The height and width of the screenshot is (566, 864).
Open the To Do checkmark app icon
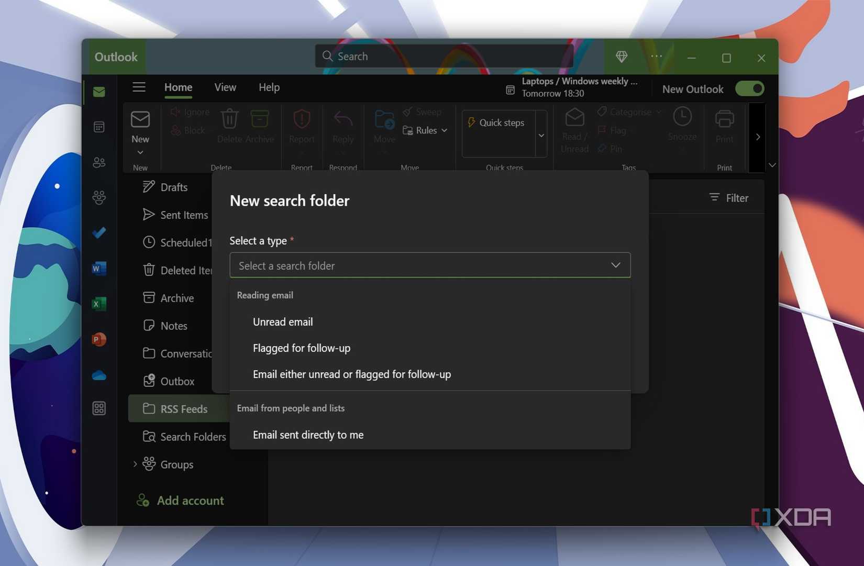pos(99,232)
